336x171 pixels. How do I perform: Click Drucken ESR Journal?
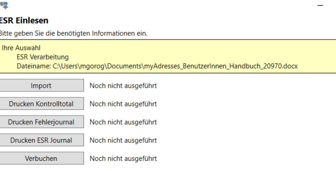coord(41,140)
